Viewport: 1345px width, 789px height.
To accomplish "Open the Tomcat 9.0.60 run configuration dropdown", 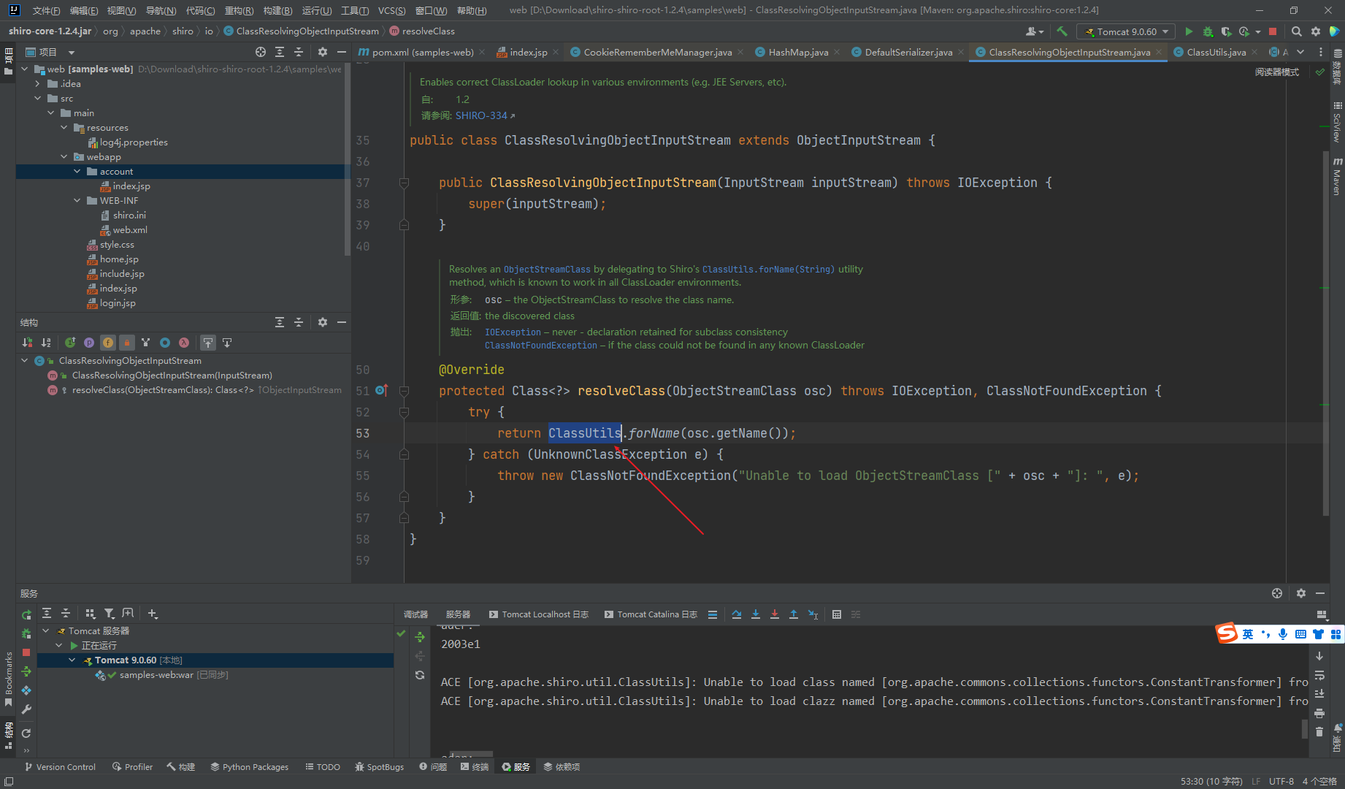I will 1126,31.
